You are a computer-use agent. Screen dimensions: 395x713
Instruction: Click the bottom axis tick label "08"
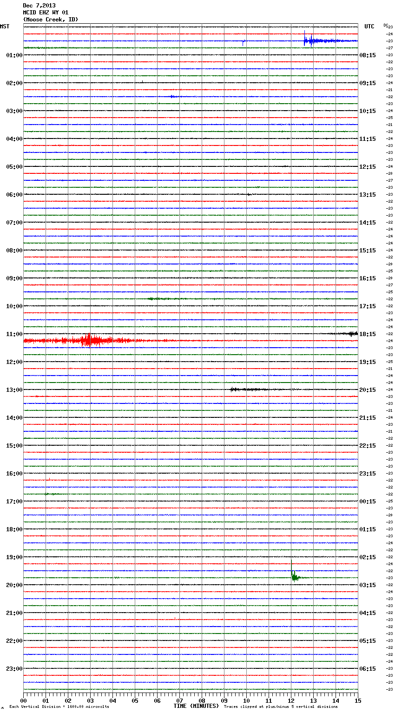202,700
